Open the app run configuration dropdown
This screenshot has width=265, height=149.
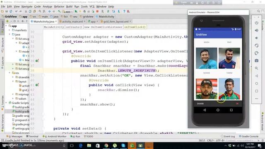pos(67,12)
